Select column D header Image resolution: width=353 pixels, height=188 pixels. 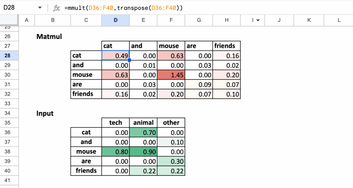pos(115,20)
